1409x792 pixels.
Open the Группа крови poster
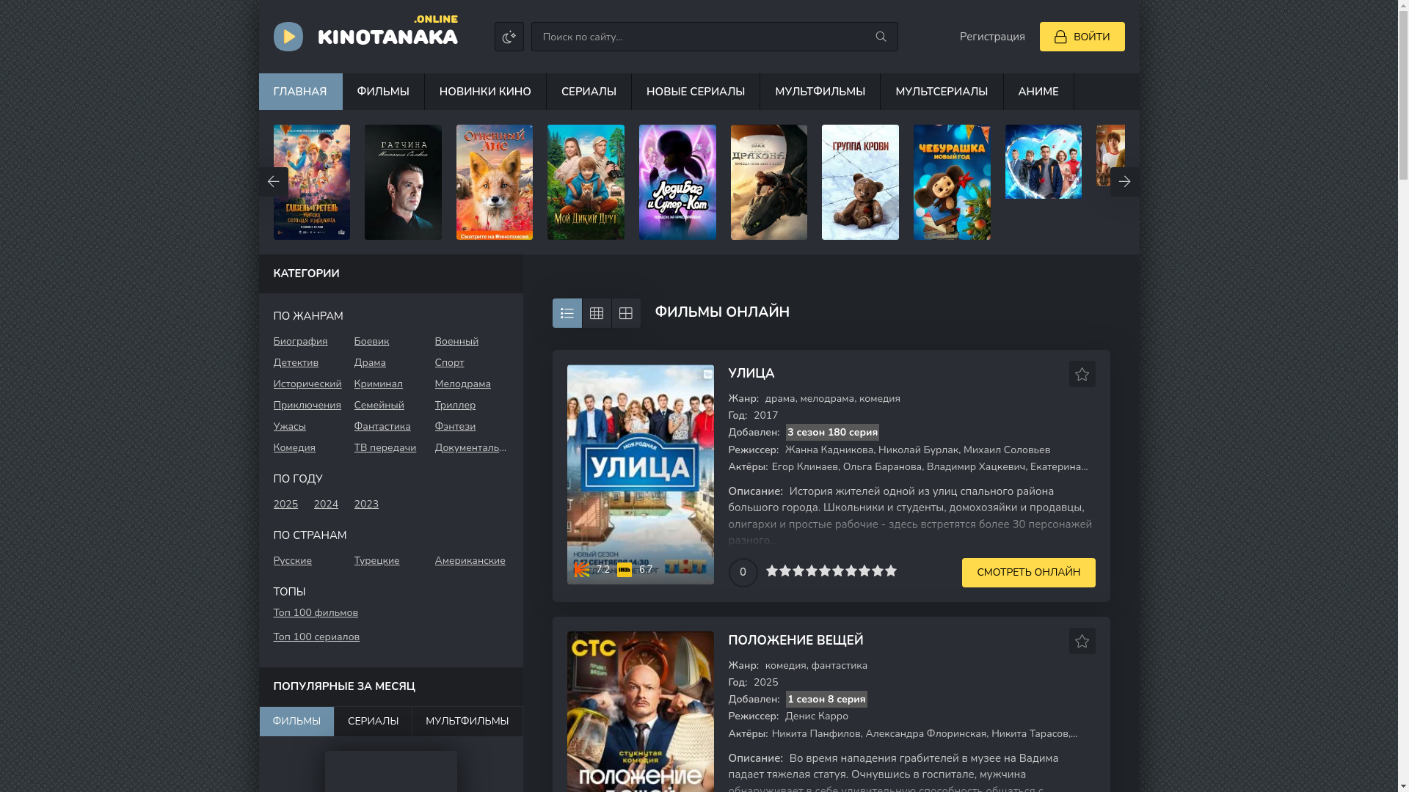point(860,182)
